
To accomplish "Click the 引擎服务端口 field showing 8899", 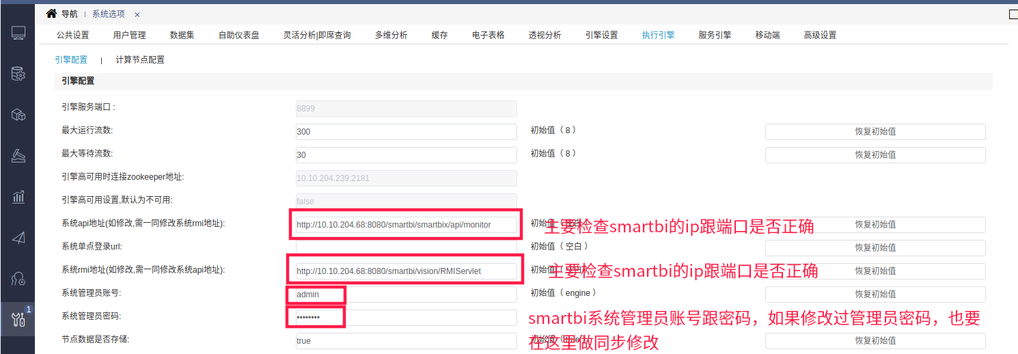I will 406,108.
